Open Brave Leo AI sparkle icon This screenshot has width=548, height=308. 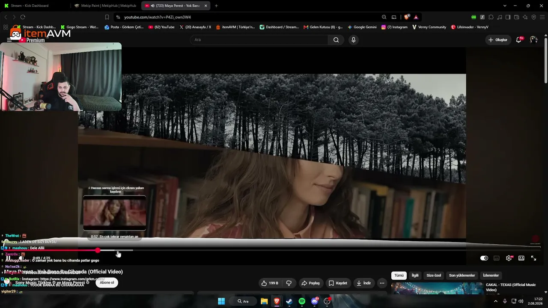click(x=525, y=17)
